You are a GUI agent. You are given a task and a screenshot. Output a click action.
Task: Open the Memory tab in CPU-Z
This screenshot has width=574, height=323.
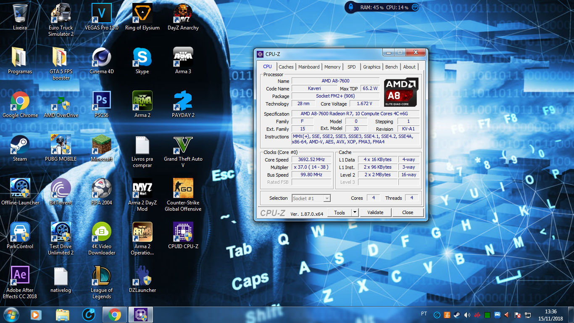click(x=332, y=67)
